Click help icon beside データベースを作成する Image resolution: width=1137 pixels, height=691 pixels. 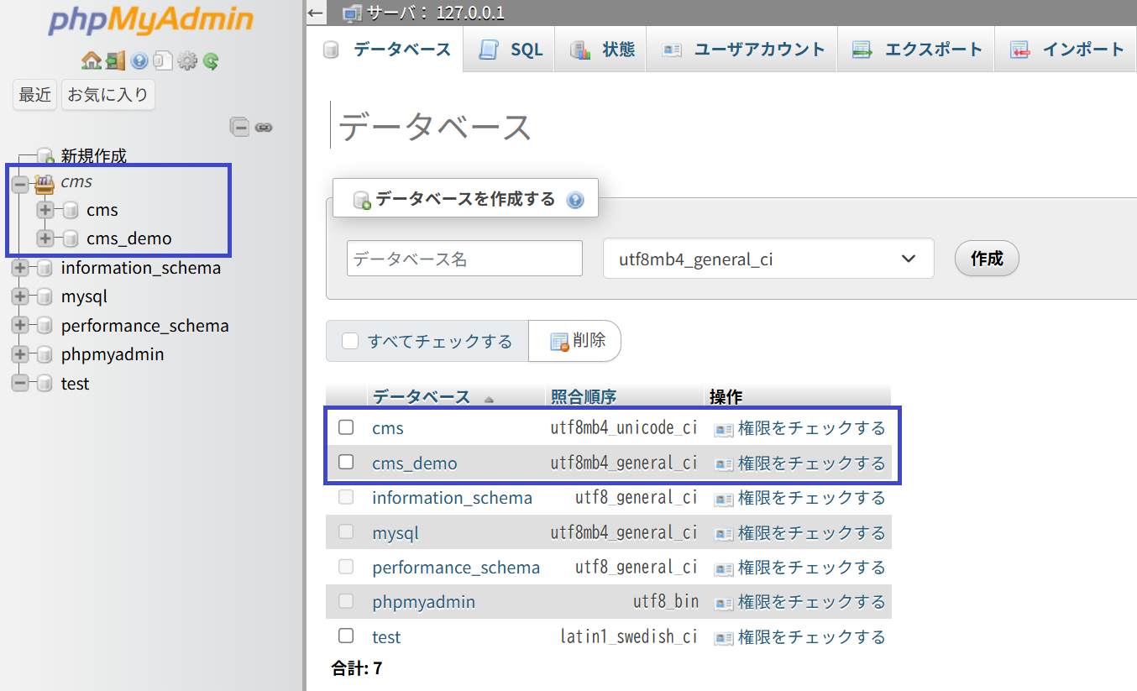(x=575, y=200)
